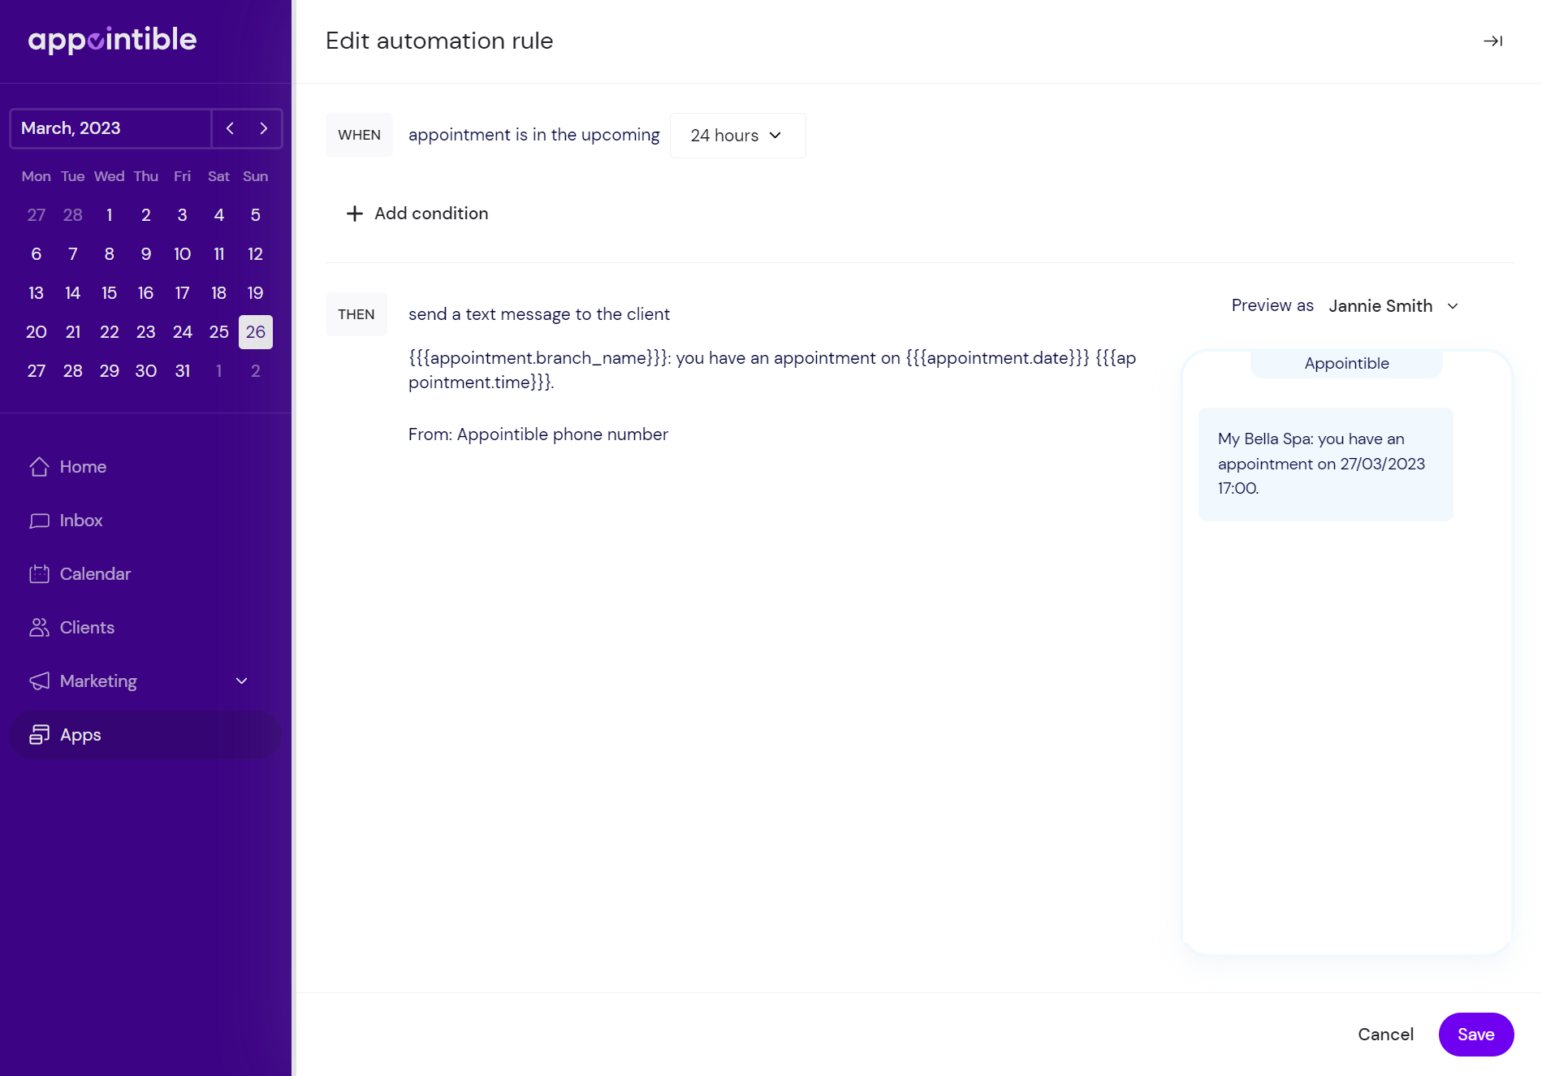Select March 26 on the mini calendar
The image size is (1542, 1076).
click(255, 331)
